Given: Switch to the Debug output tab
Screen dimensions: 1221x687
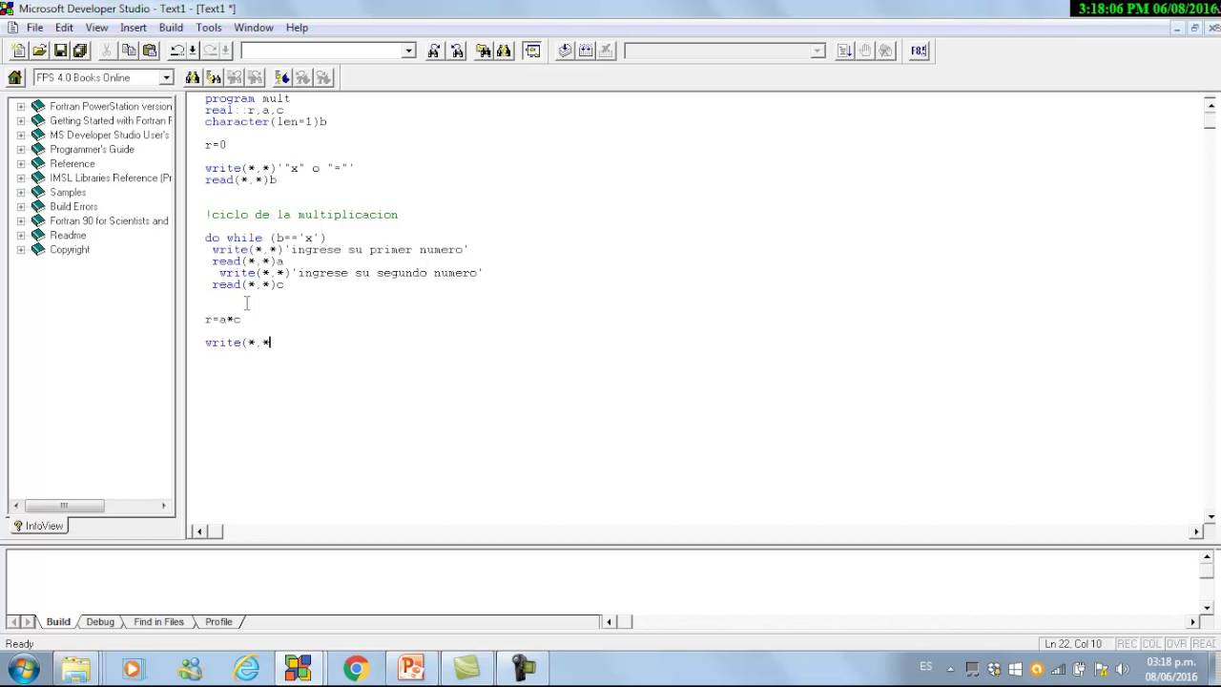Looking at the screenshot, I should (x=100, y=622).
